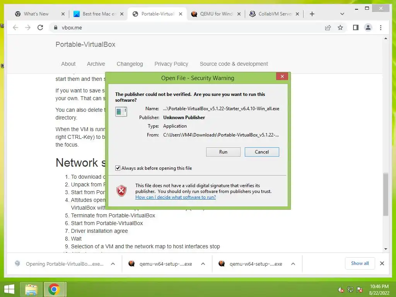Switch to the CollabVM Server tab

pyautogui.click(x=275, y=14)
